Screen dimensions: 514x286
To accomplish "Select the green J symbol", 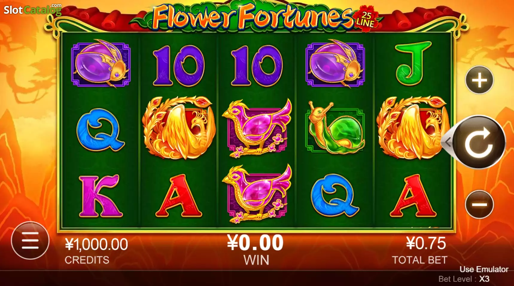I will pos(413,64).
